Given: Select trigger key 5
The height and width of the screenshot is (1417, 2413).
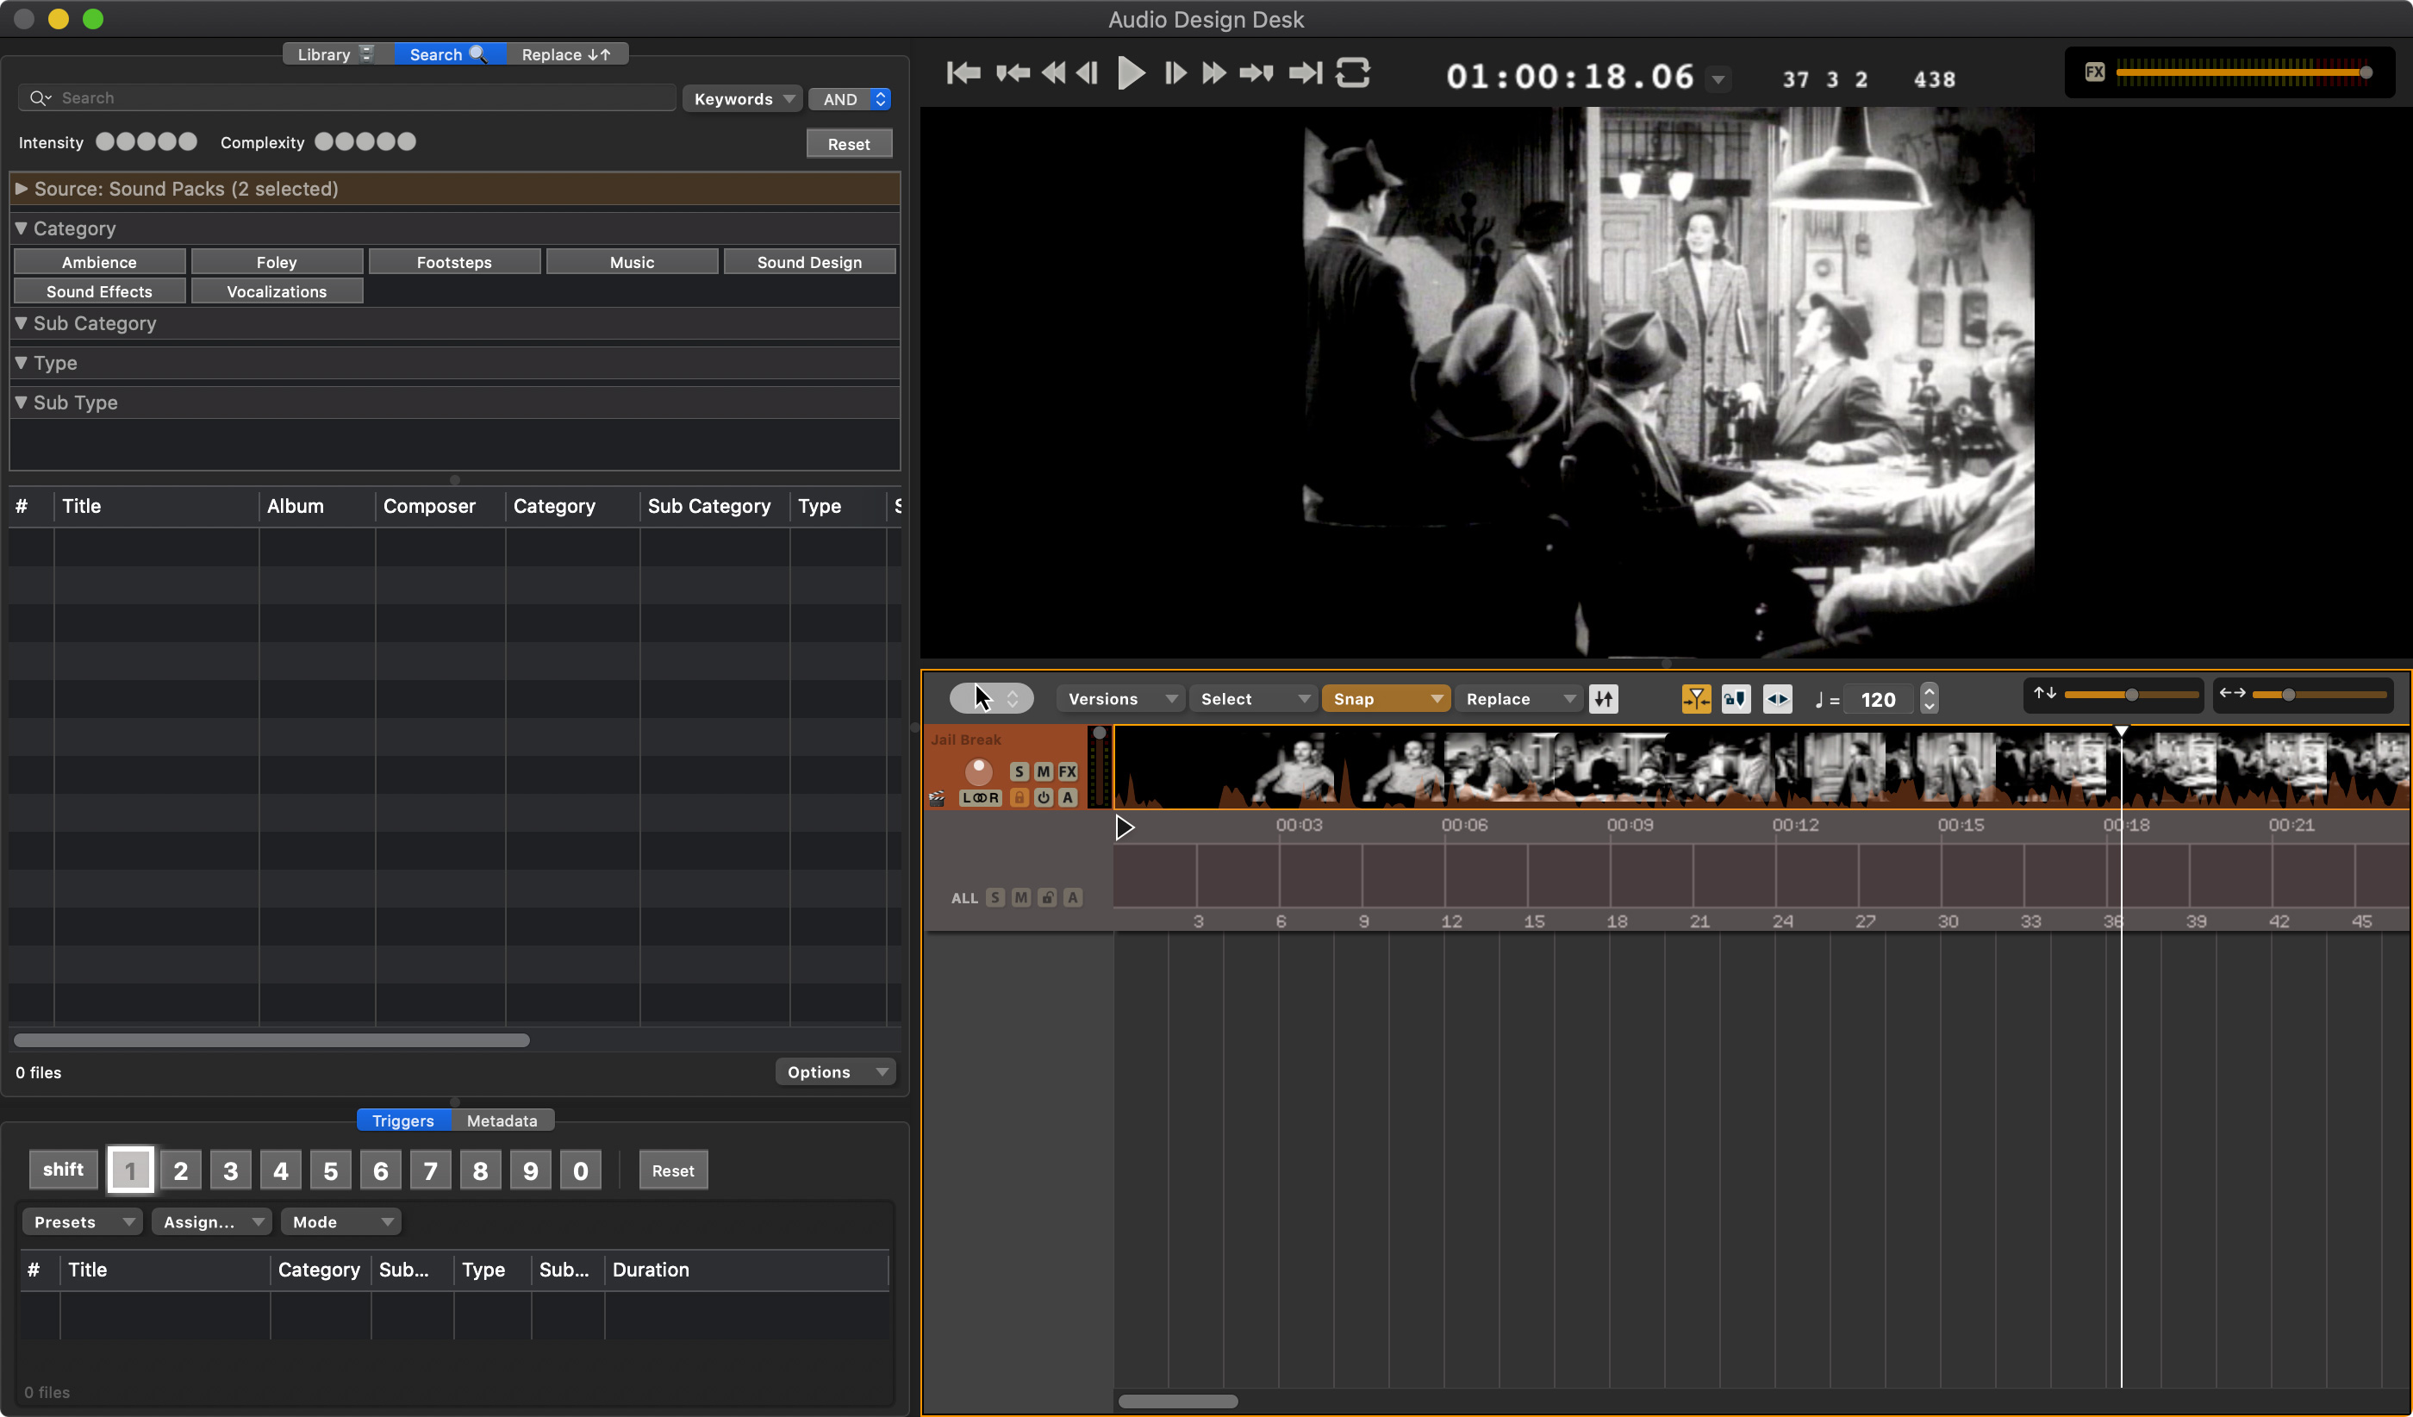Looking at the screenshot, I should [330, 1170].
